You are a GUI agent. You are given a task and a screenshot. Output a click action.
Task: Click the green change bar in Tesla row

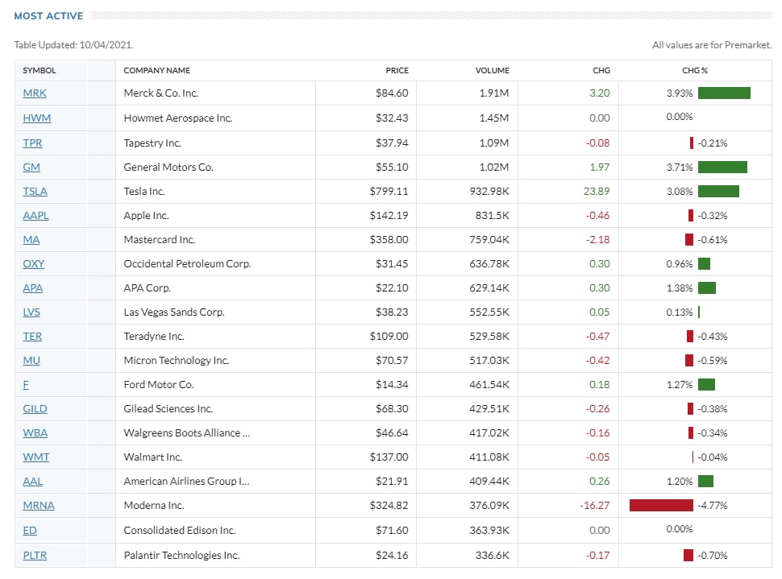tap(718, 192)
